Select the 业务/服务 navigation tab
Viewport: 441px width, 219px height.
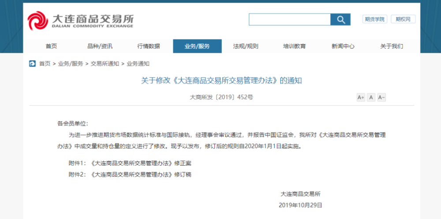(197, 46)
